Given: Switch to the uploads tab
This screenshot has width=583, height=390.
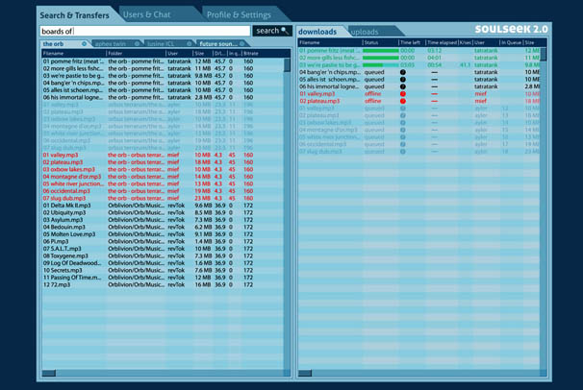Looking at the screenshot, I should click(x=365, y=32).
